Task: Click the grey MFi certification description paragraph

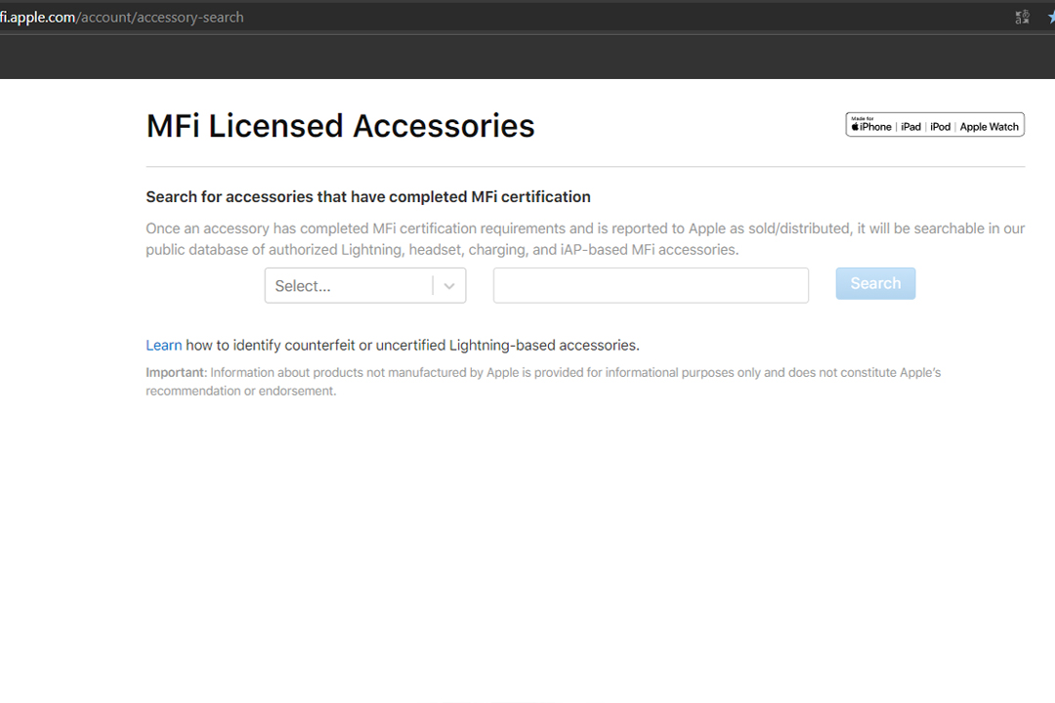Action: (584, 238)
